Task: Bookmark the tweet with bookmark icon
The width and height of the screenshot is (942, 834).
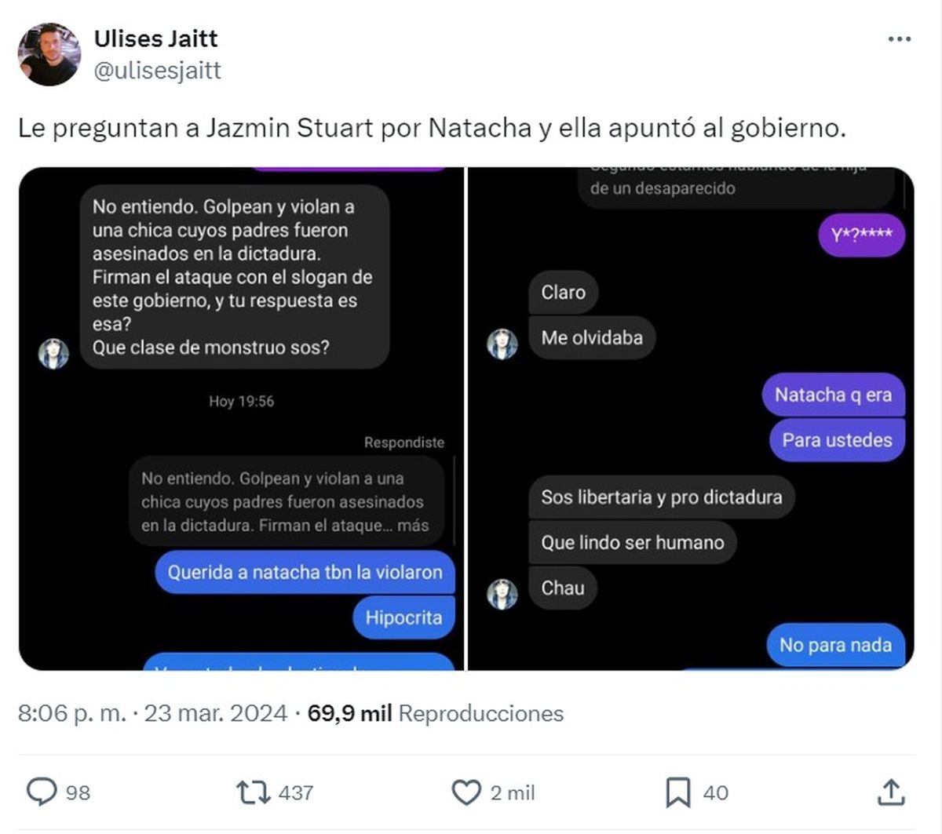Action: coord(678,792)
